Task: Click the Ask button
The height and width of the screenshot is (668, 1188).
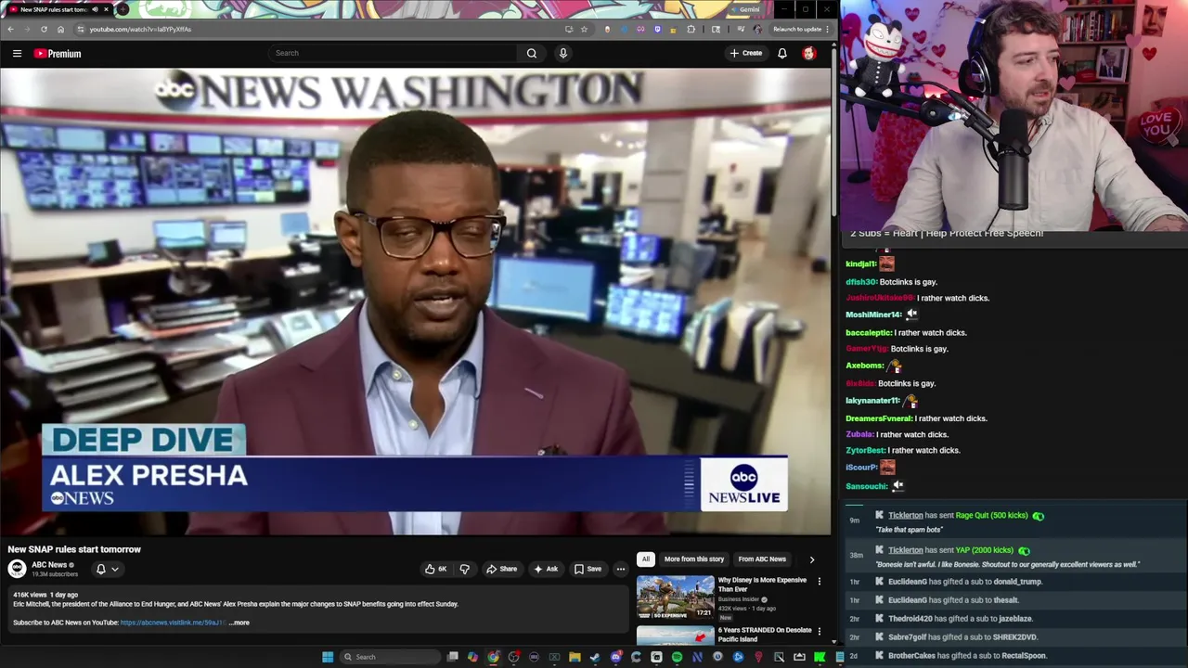Action: (x=547, y=569)
